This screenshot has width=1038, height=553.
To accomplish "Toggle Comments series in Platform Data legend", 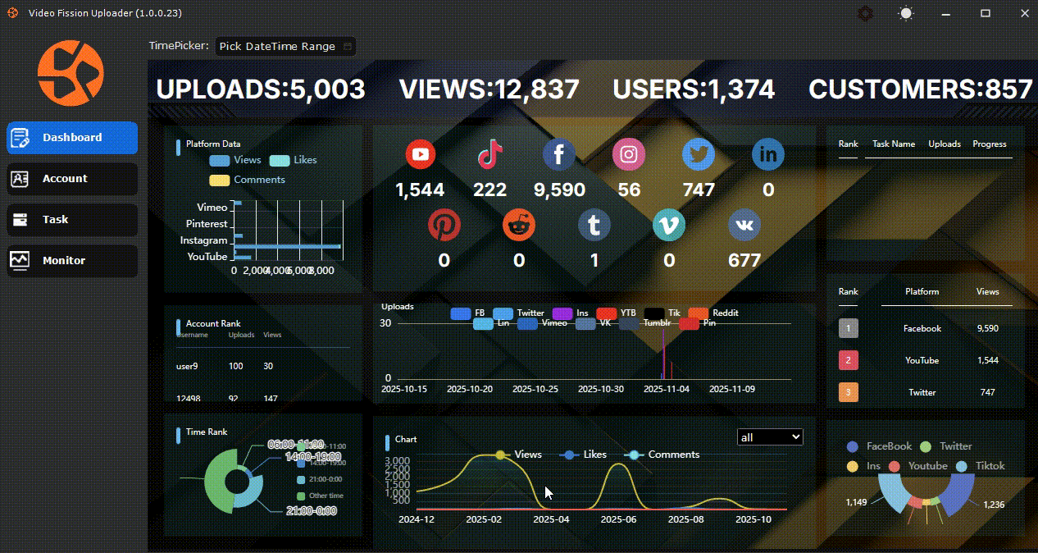I will (x=248, y=180).
